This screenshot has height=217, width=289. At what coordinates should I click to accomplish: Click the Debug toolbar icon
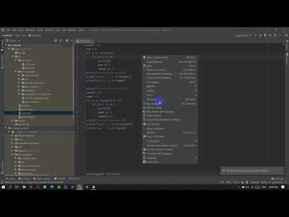point(261,36)
